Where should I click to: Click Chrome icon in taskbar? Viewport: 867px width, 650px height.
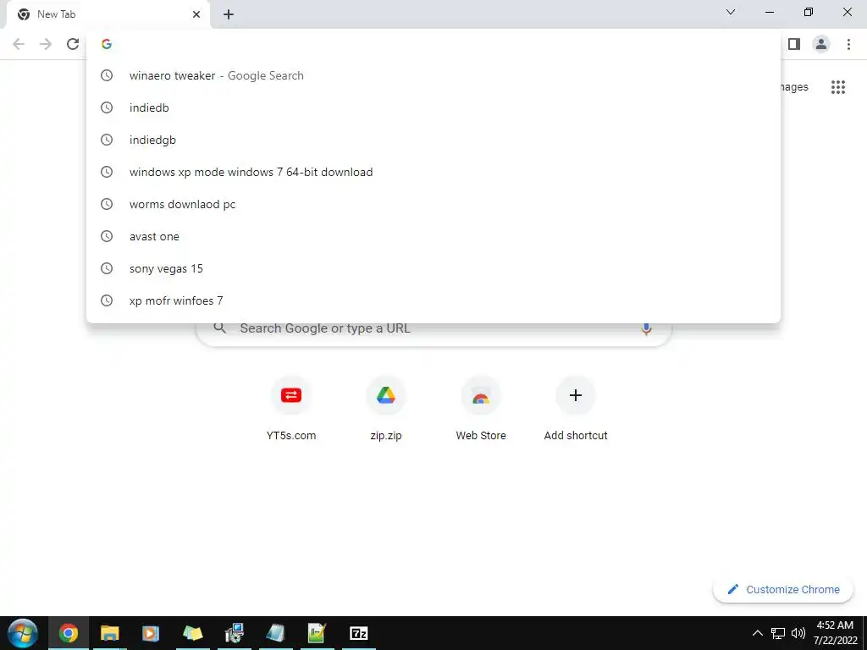point(69,633)
